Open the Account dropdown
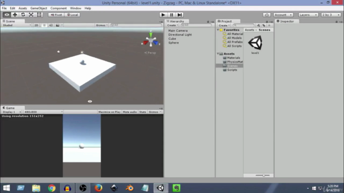This screenshot has height=193, width=344. (283, 14)
